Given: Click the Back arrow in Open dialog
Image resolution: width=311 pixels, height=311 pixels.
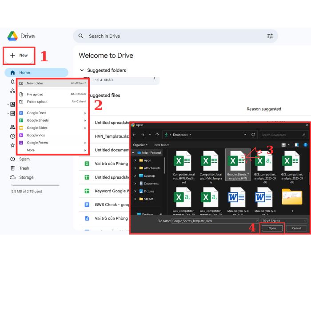Looking at the screenshot, I should click(x=134, y=135).
